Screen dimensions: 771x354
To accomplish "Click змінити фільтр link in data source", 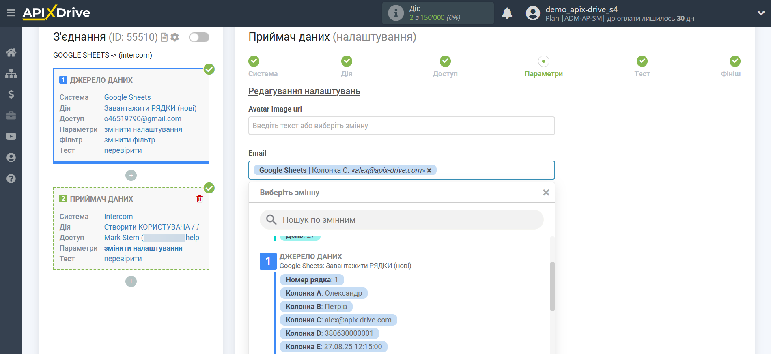I will point(129,140).
